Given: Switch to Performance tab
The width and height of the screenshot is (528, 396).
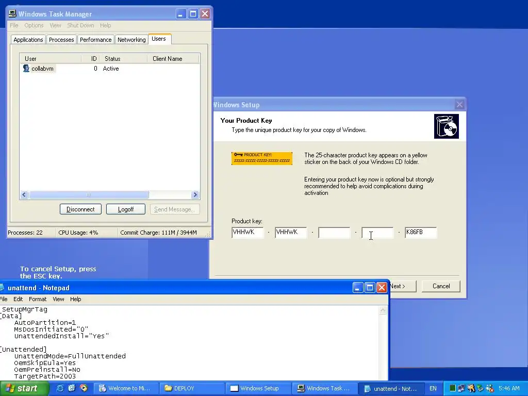Looking at the screenshot, I should (95, 40).
